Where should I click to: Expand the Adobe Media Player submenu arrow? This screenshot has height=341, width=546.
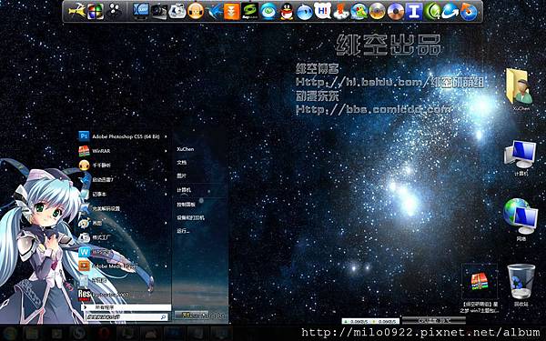pos(166,266)
